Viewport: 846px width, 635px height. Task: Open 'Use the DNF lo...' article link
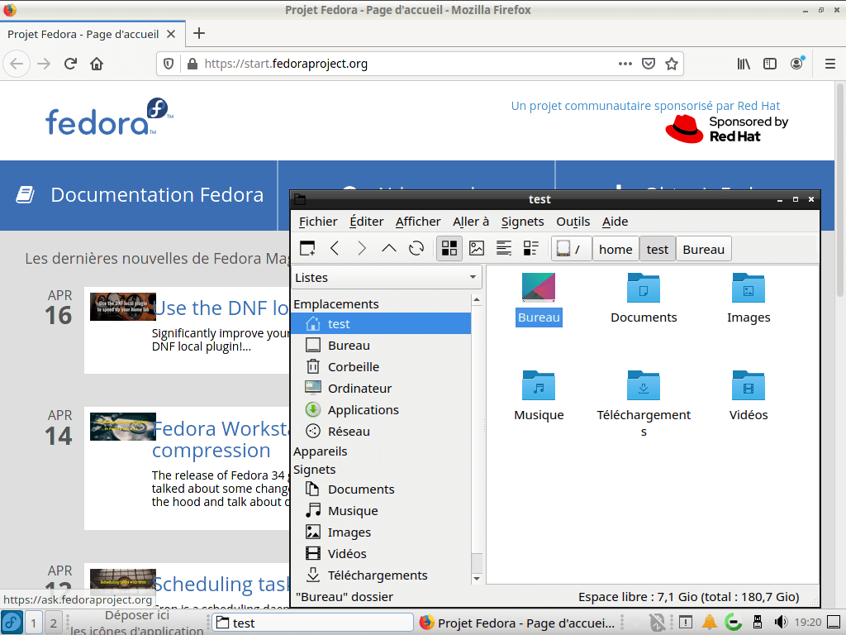[221, 308]
